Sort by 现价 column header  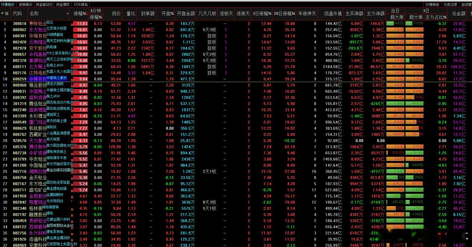[x=116, y=13]
